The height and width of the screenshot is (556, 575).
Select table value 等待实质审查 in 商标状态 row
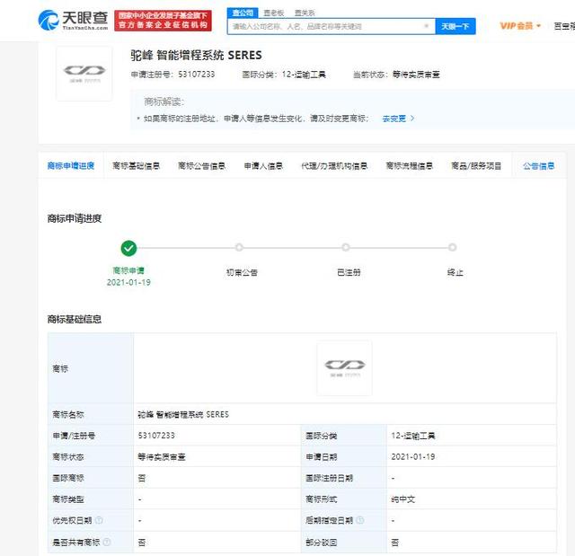pyautogui.click(x=162, y=456)
